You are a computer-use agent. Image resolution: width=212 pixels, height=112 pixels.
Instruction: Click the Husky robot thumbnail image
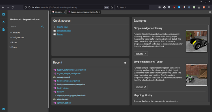196,41
